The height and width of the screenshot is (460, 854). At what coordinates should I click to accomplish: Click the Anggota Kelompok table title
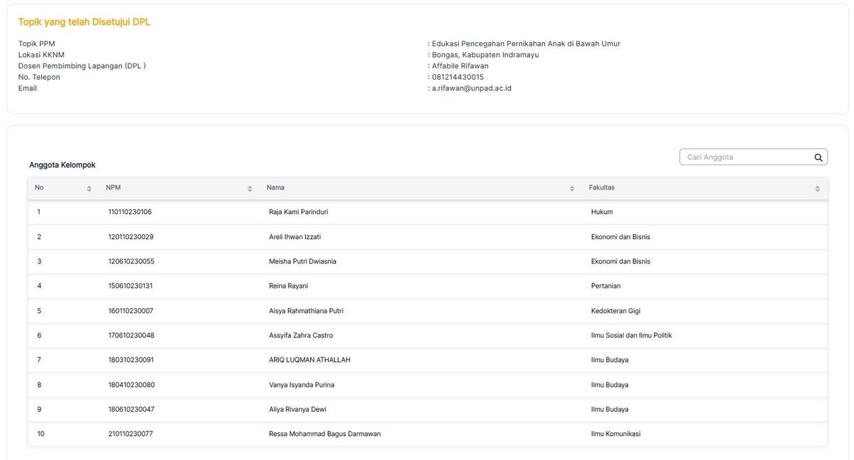[x=62, y=164]
